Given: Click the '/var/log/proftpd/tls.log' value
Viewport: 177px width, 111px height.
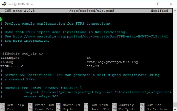Looking at the screenshot, I should click(112, 62).
